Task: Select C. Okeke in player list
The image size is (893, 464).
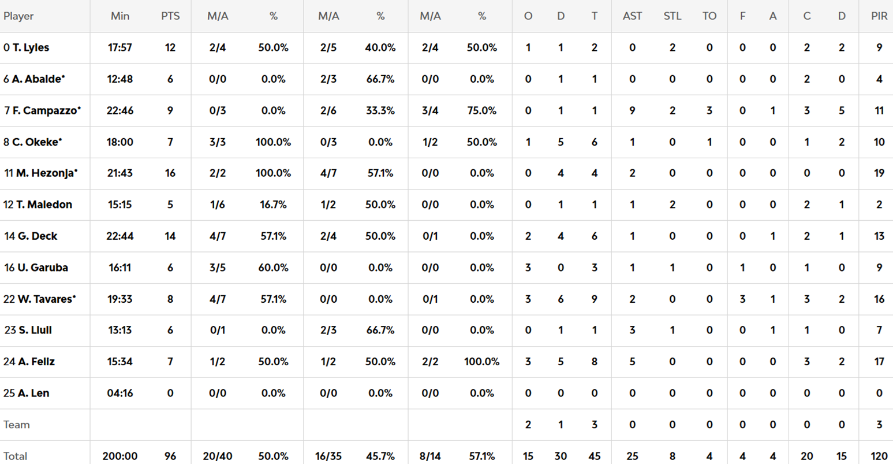Action: click(36, 142)
